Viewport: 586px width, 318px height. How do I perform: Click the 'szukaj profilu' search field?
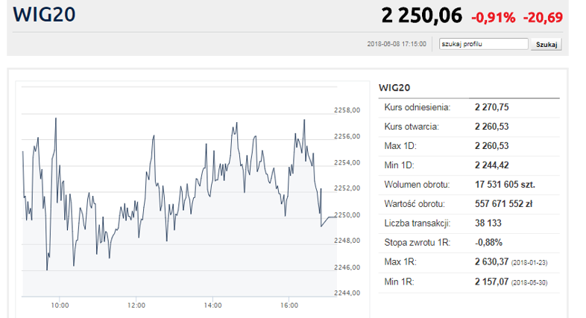click(x=483, y=44)
